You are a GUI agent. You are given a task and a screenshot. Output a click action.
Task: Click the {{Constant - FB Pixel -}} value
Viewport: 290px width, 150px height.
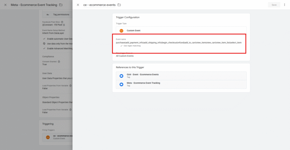pyautogui.click(x=54, y=25)
